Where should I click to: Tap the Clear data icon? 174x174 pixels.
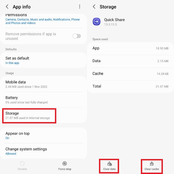click(110, 164)
